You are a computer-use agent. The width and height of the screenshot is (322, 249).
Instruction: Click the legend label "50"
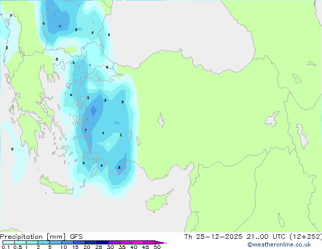[157, 247]
